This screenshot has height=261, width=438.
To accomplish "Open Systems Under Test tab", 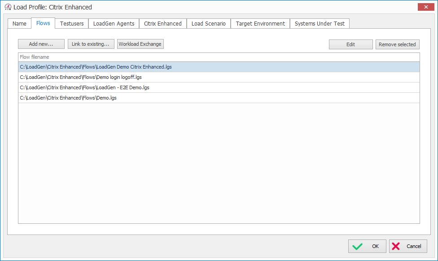I will (320, 24).
